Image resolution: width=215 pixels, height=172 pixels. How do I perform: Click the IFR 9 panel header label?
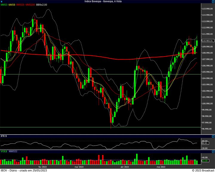[4, 136]
